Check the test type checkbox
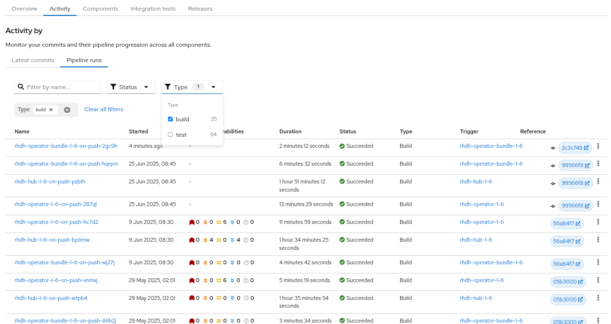This screenshot has height=324, width=611. 170,135
